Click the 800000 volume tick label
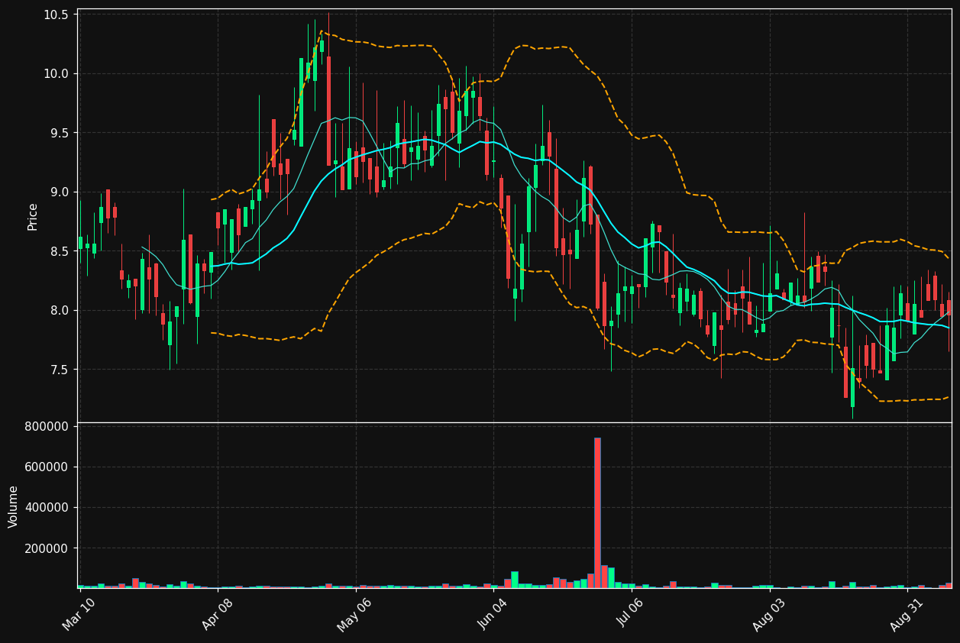The height and width of the screenshot is (643, 960). click(x=47, y=426)
